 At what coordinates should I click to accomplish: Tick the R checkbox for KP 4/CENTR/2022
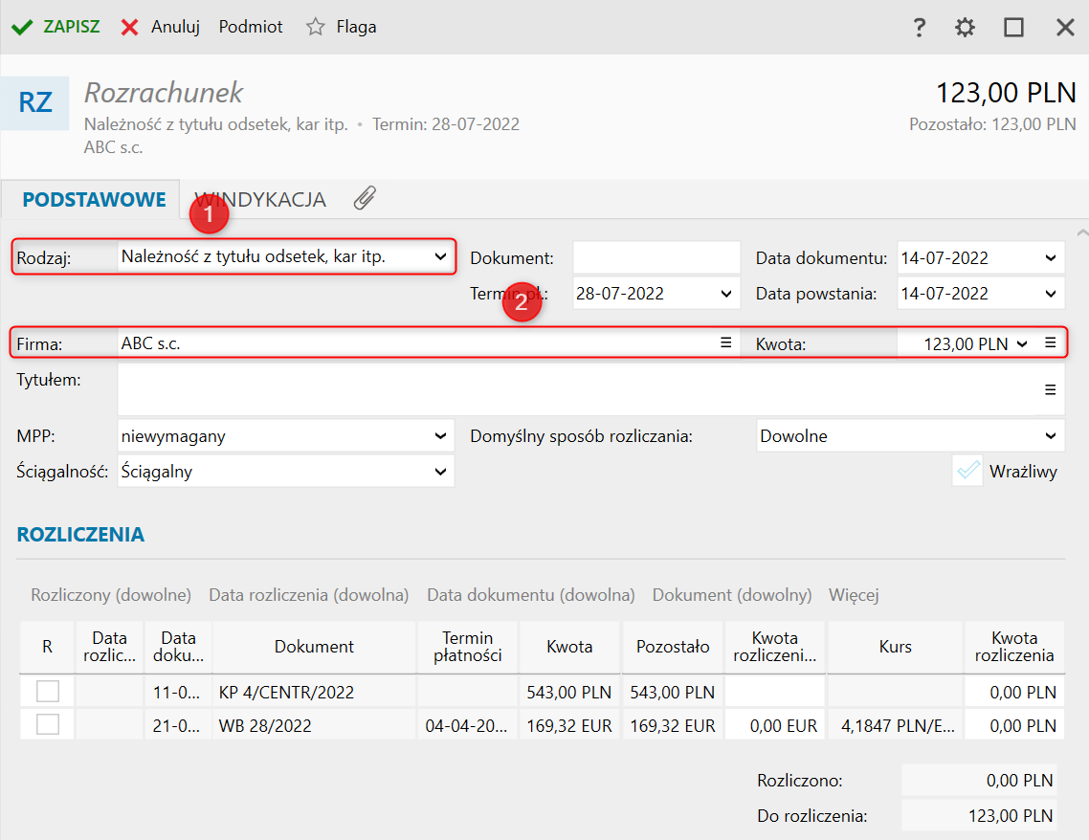(x=48, y=692)
